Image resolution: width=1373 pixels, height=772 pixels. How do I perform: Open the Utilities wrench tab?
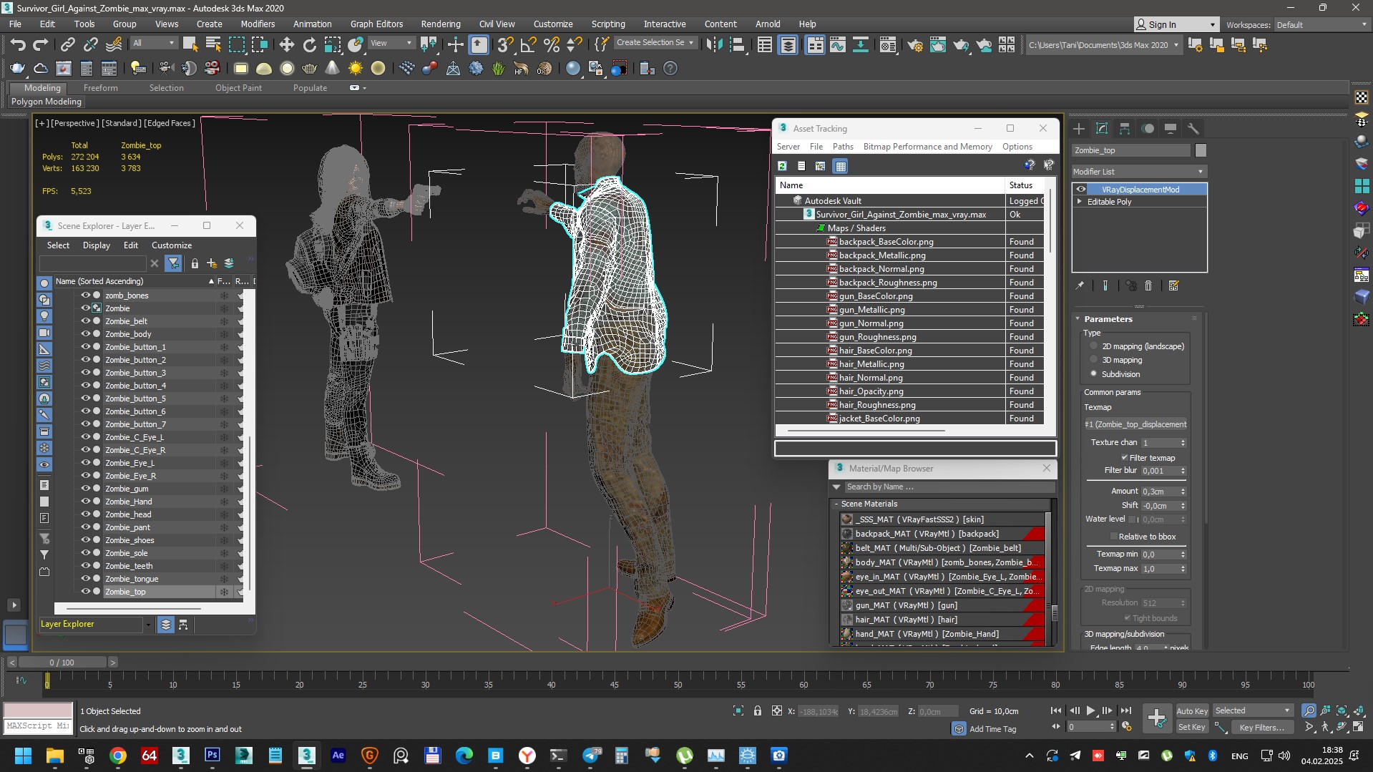tap(1193, 129)
